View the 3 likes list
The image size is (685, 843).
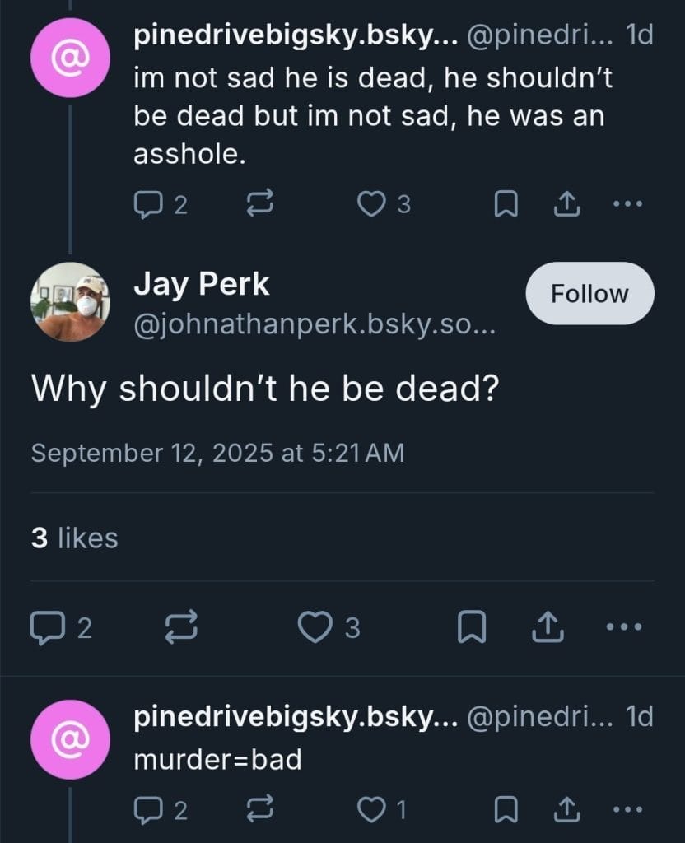pos(75,538)
